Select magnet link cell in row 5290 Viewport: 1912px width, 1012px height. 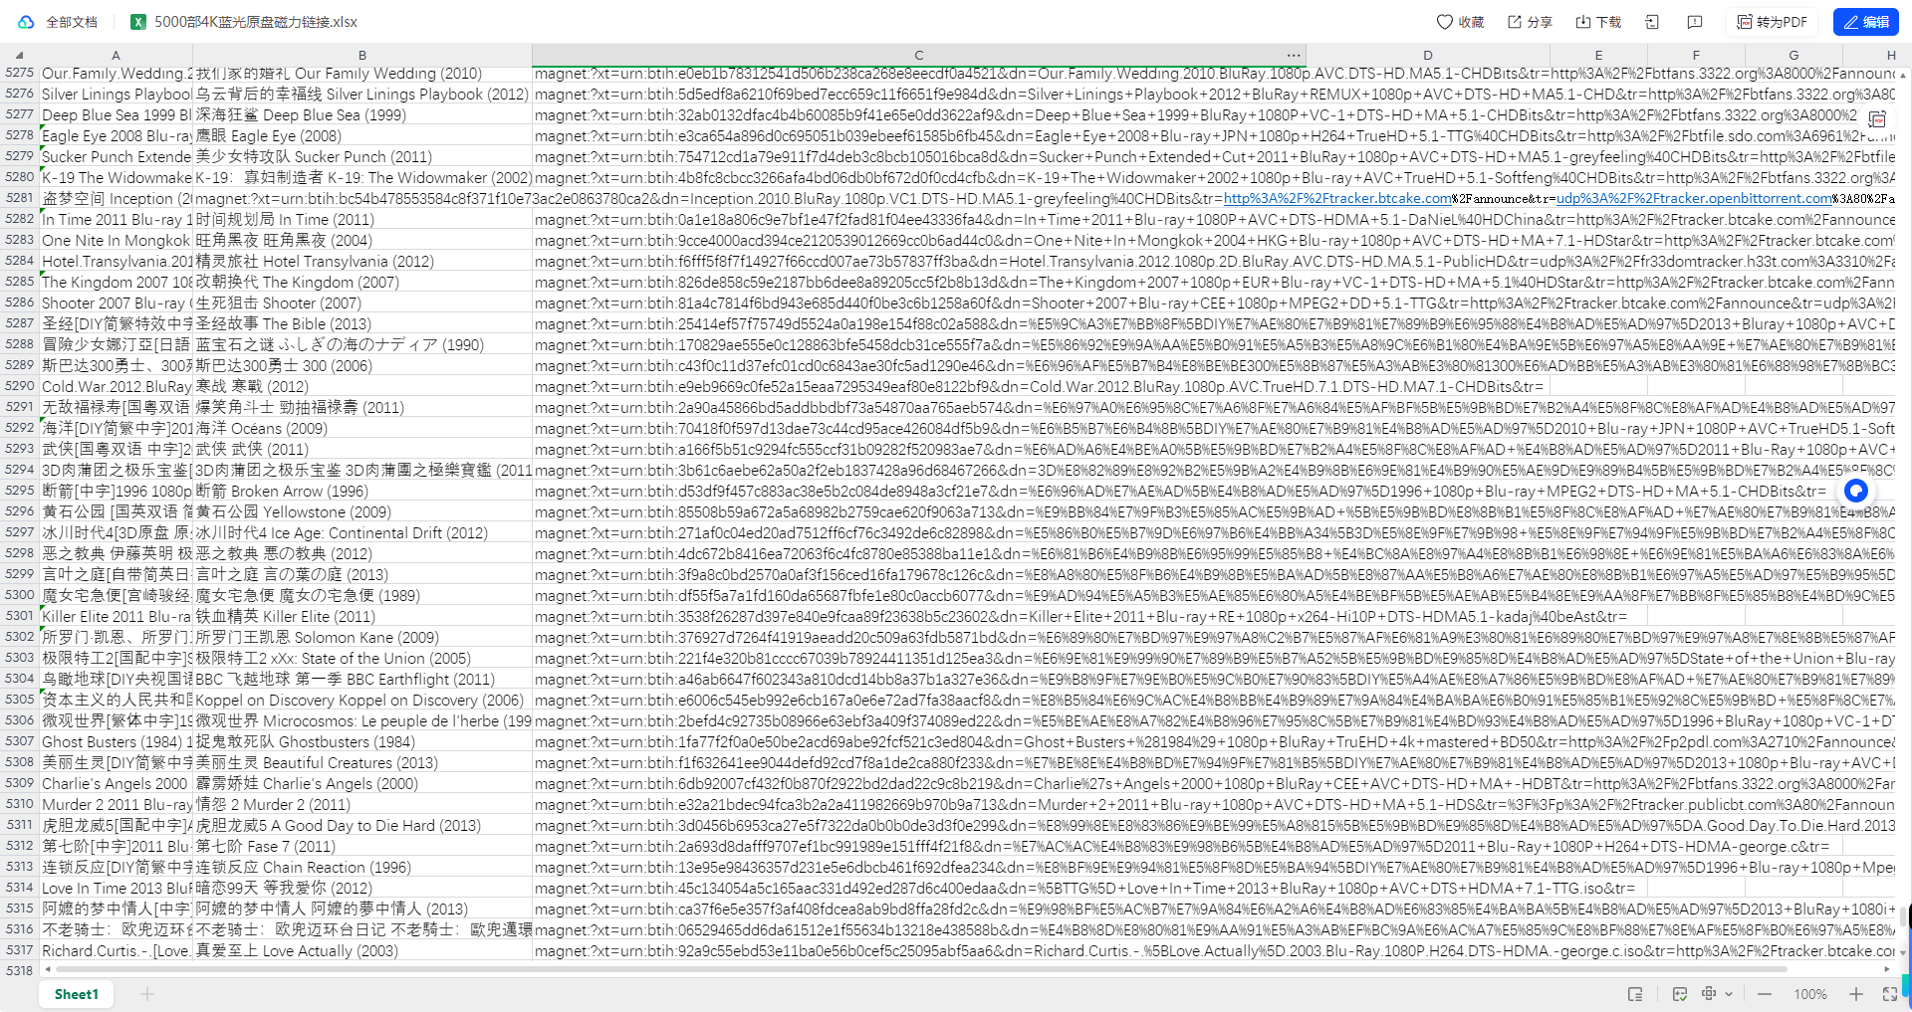918,386
